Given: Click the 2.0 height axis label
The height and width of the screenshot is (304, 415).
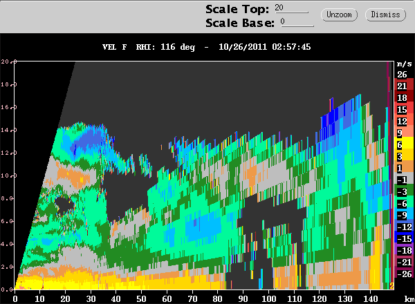Looking at the screenshot, I should 7,267.
